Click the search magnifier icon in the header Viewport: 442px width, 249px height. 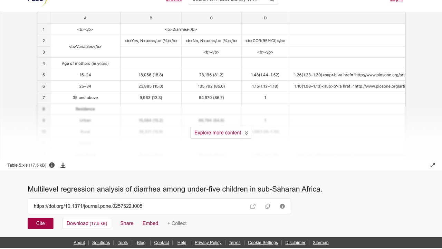272,1
